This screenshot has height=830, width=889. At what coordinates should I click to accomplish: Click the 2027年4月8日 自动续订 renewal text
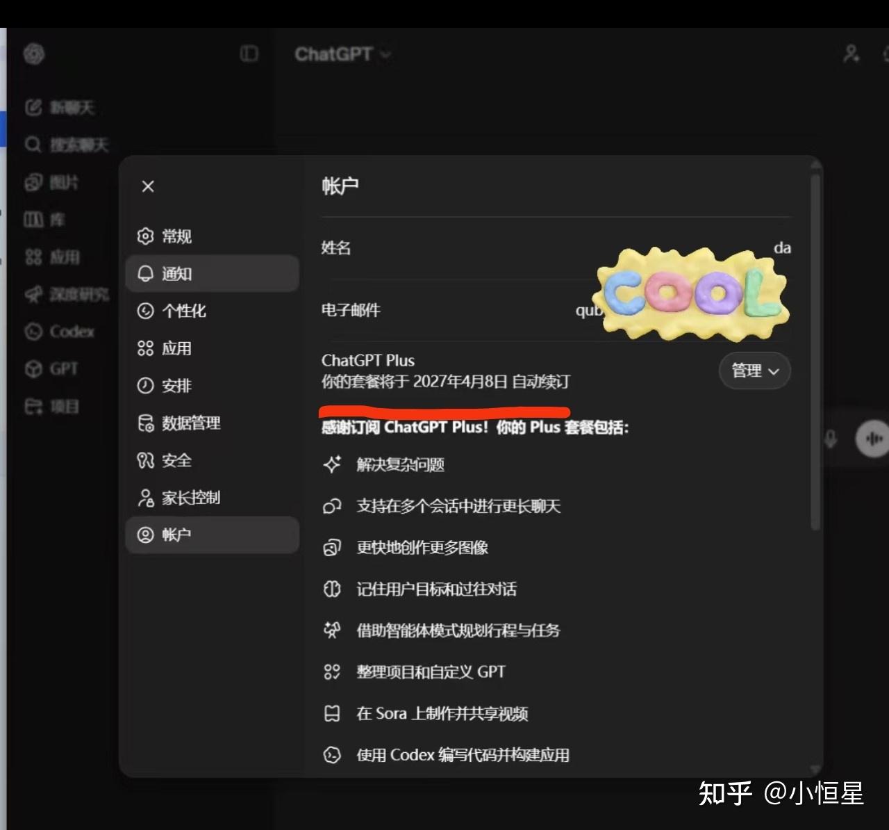coord(492,382)
